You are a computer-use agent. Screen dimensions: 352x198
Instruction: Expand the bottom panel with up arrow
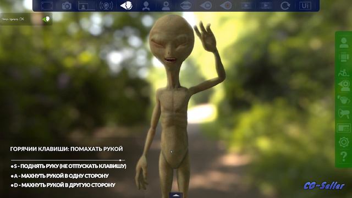click(176, 195)
